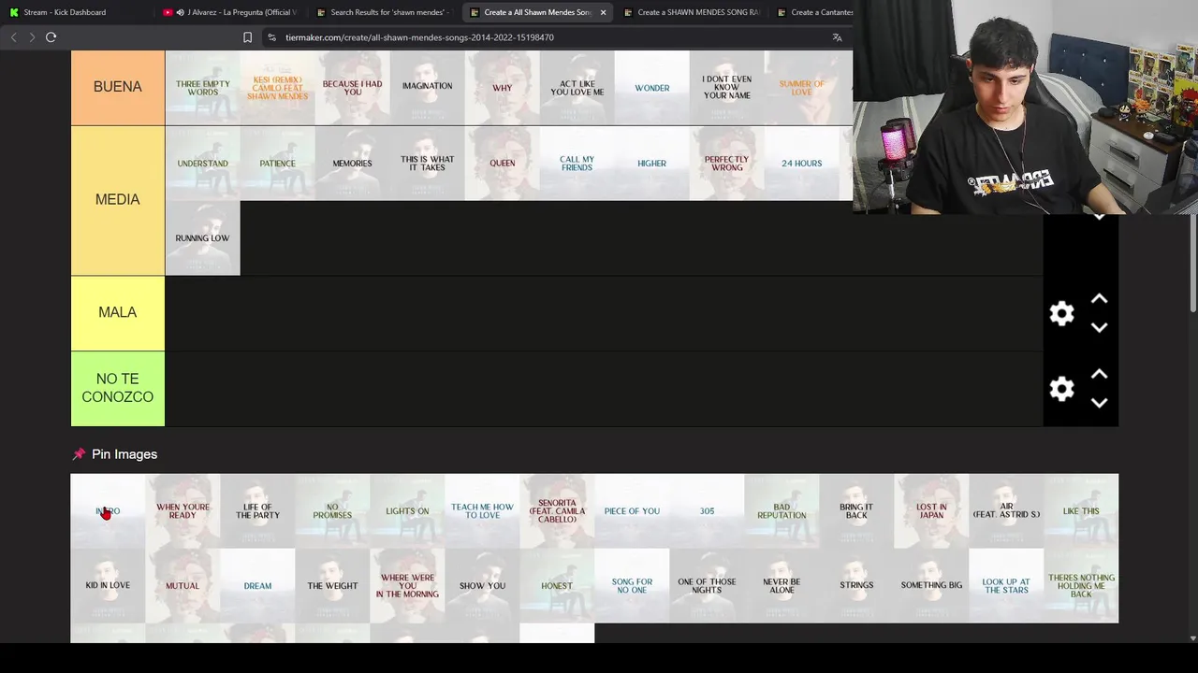
Task: Select the INTRO song tile
Action: [x=108, y=511]
